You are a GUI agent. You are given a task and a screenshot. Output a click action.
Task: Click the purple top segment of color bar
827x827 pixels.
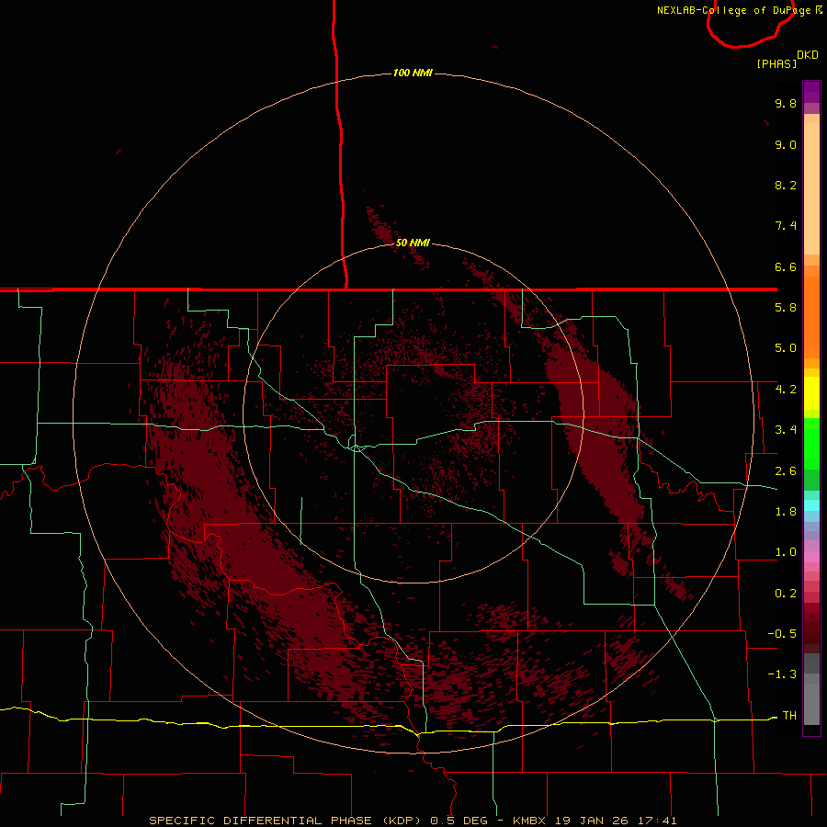click(x=811, y=92)
